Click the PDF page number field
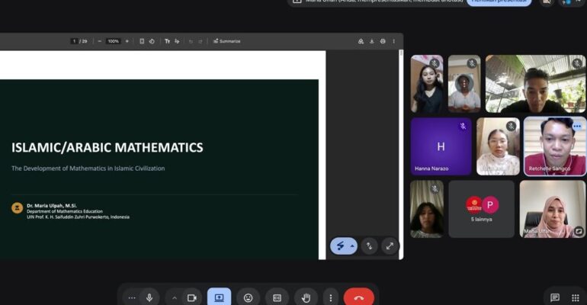 pyautogui.click(x=74, y=41)
